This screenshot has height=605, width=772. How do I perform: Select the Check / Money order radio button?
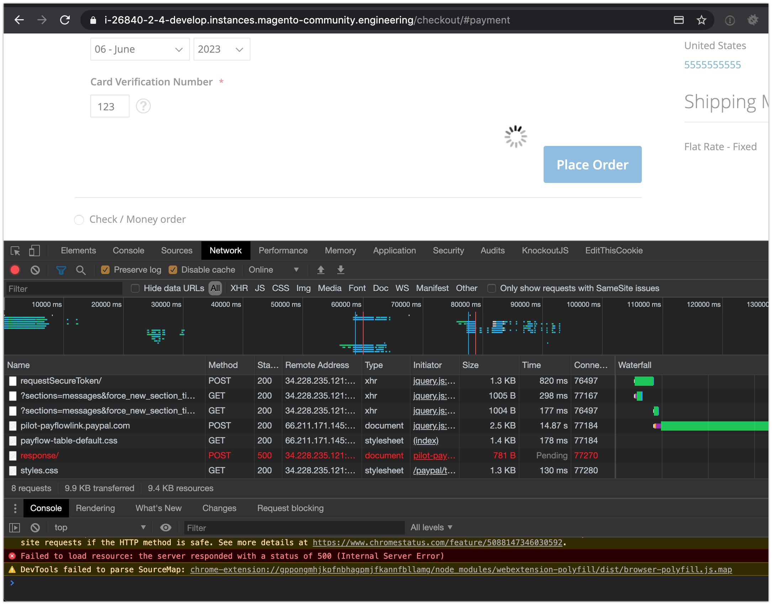coord(79,220)
